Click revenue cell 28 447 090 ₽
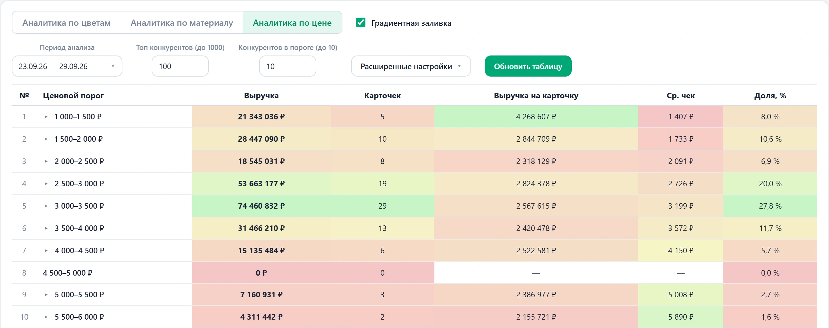The image size is (829, 328). pyautogui.click(x=261, y=139)
